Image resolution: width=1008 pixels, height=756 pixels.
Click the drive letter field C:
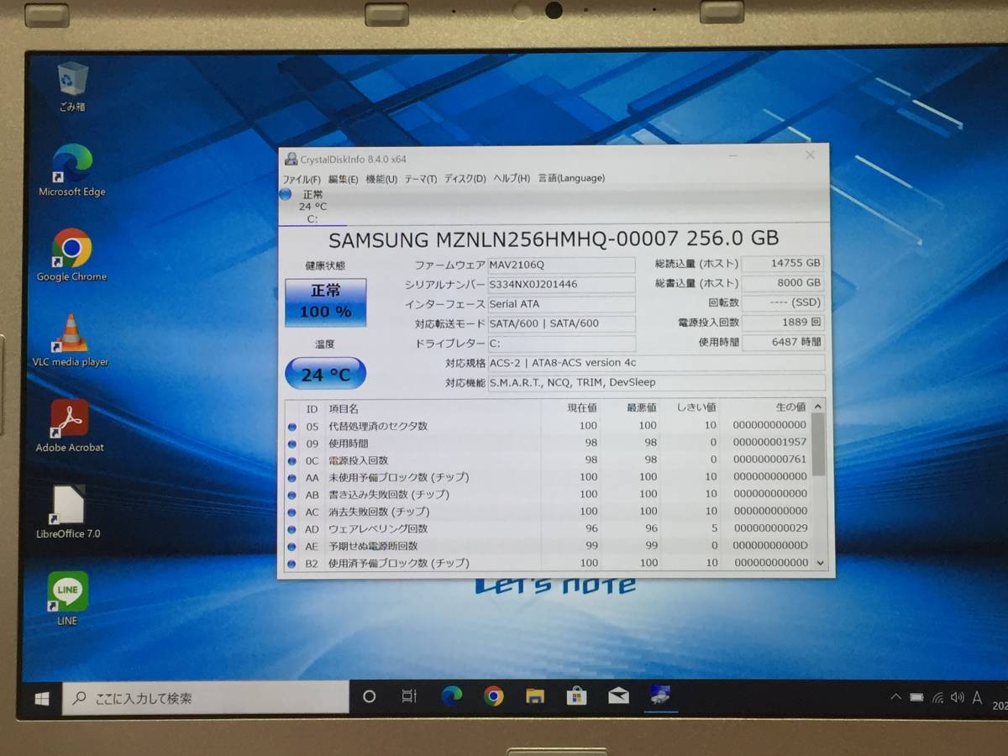tap(561, 344)
